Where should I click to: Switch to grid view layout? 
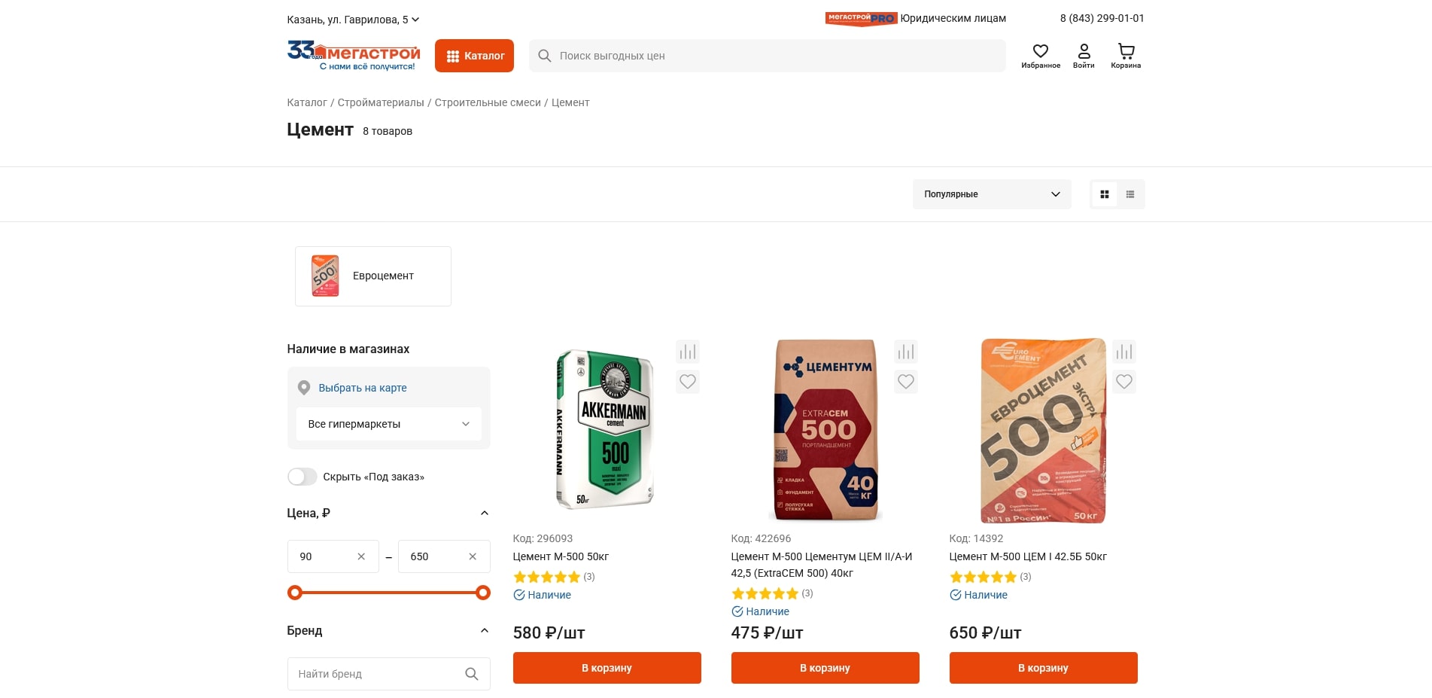tap(1104, 194)
